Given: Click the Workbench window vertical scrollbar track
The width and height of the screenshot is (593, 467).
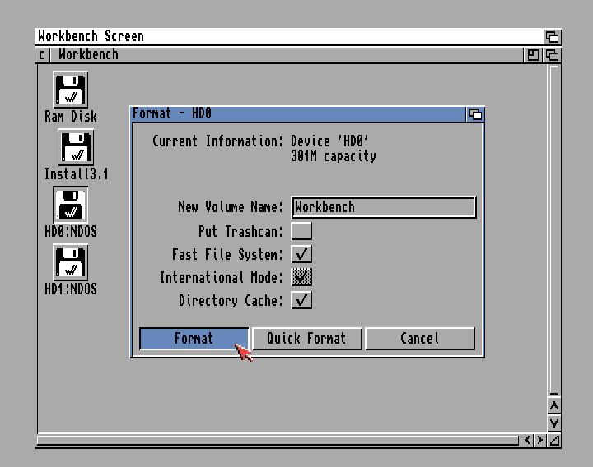Looking at the screenshot, I should pyautogui.click(x=554, y=230).
